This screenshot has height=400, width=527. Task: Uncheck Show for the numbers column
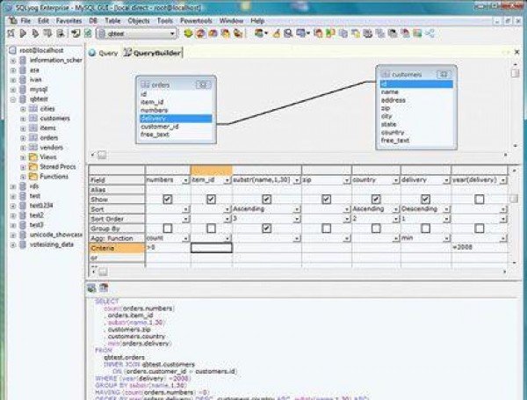coord(167,200)
